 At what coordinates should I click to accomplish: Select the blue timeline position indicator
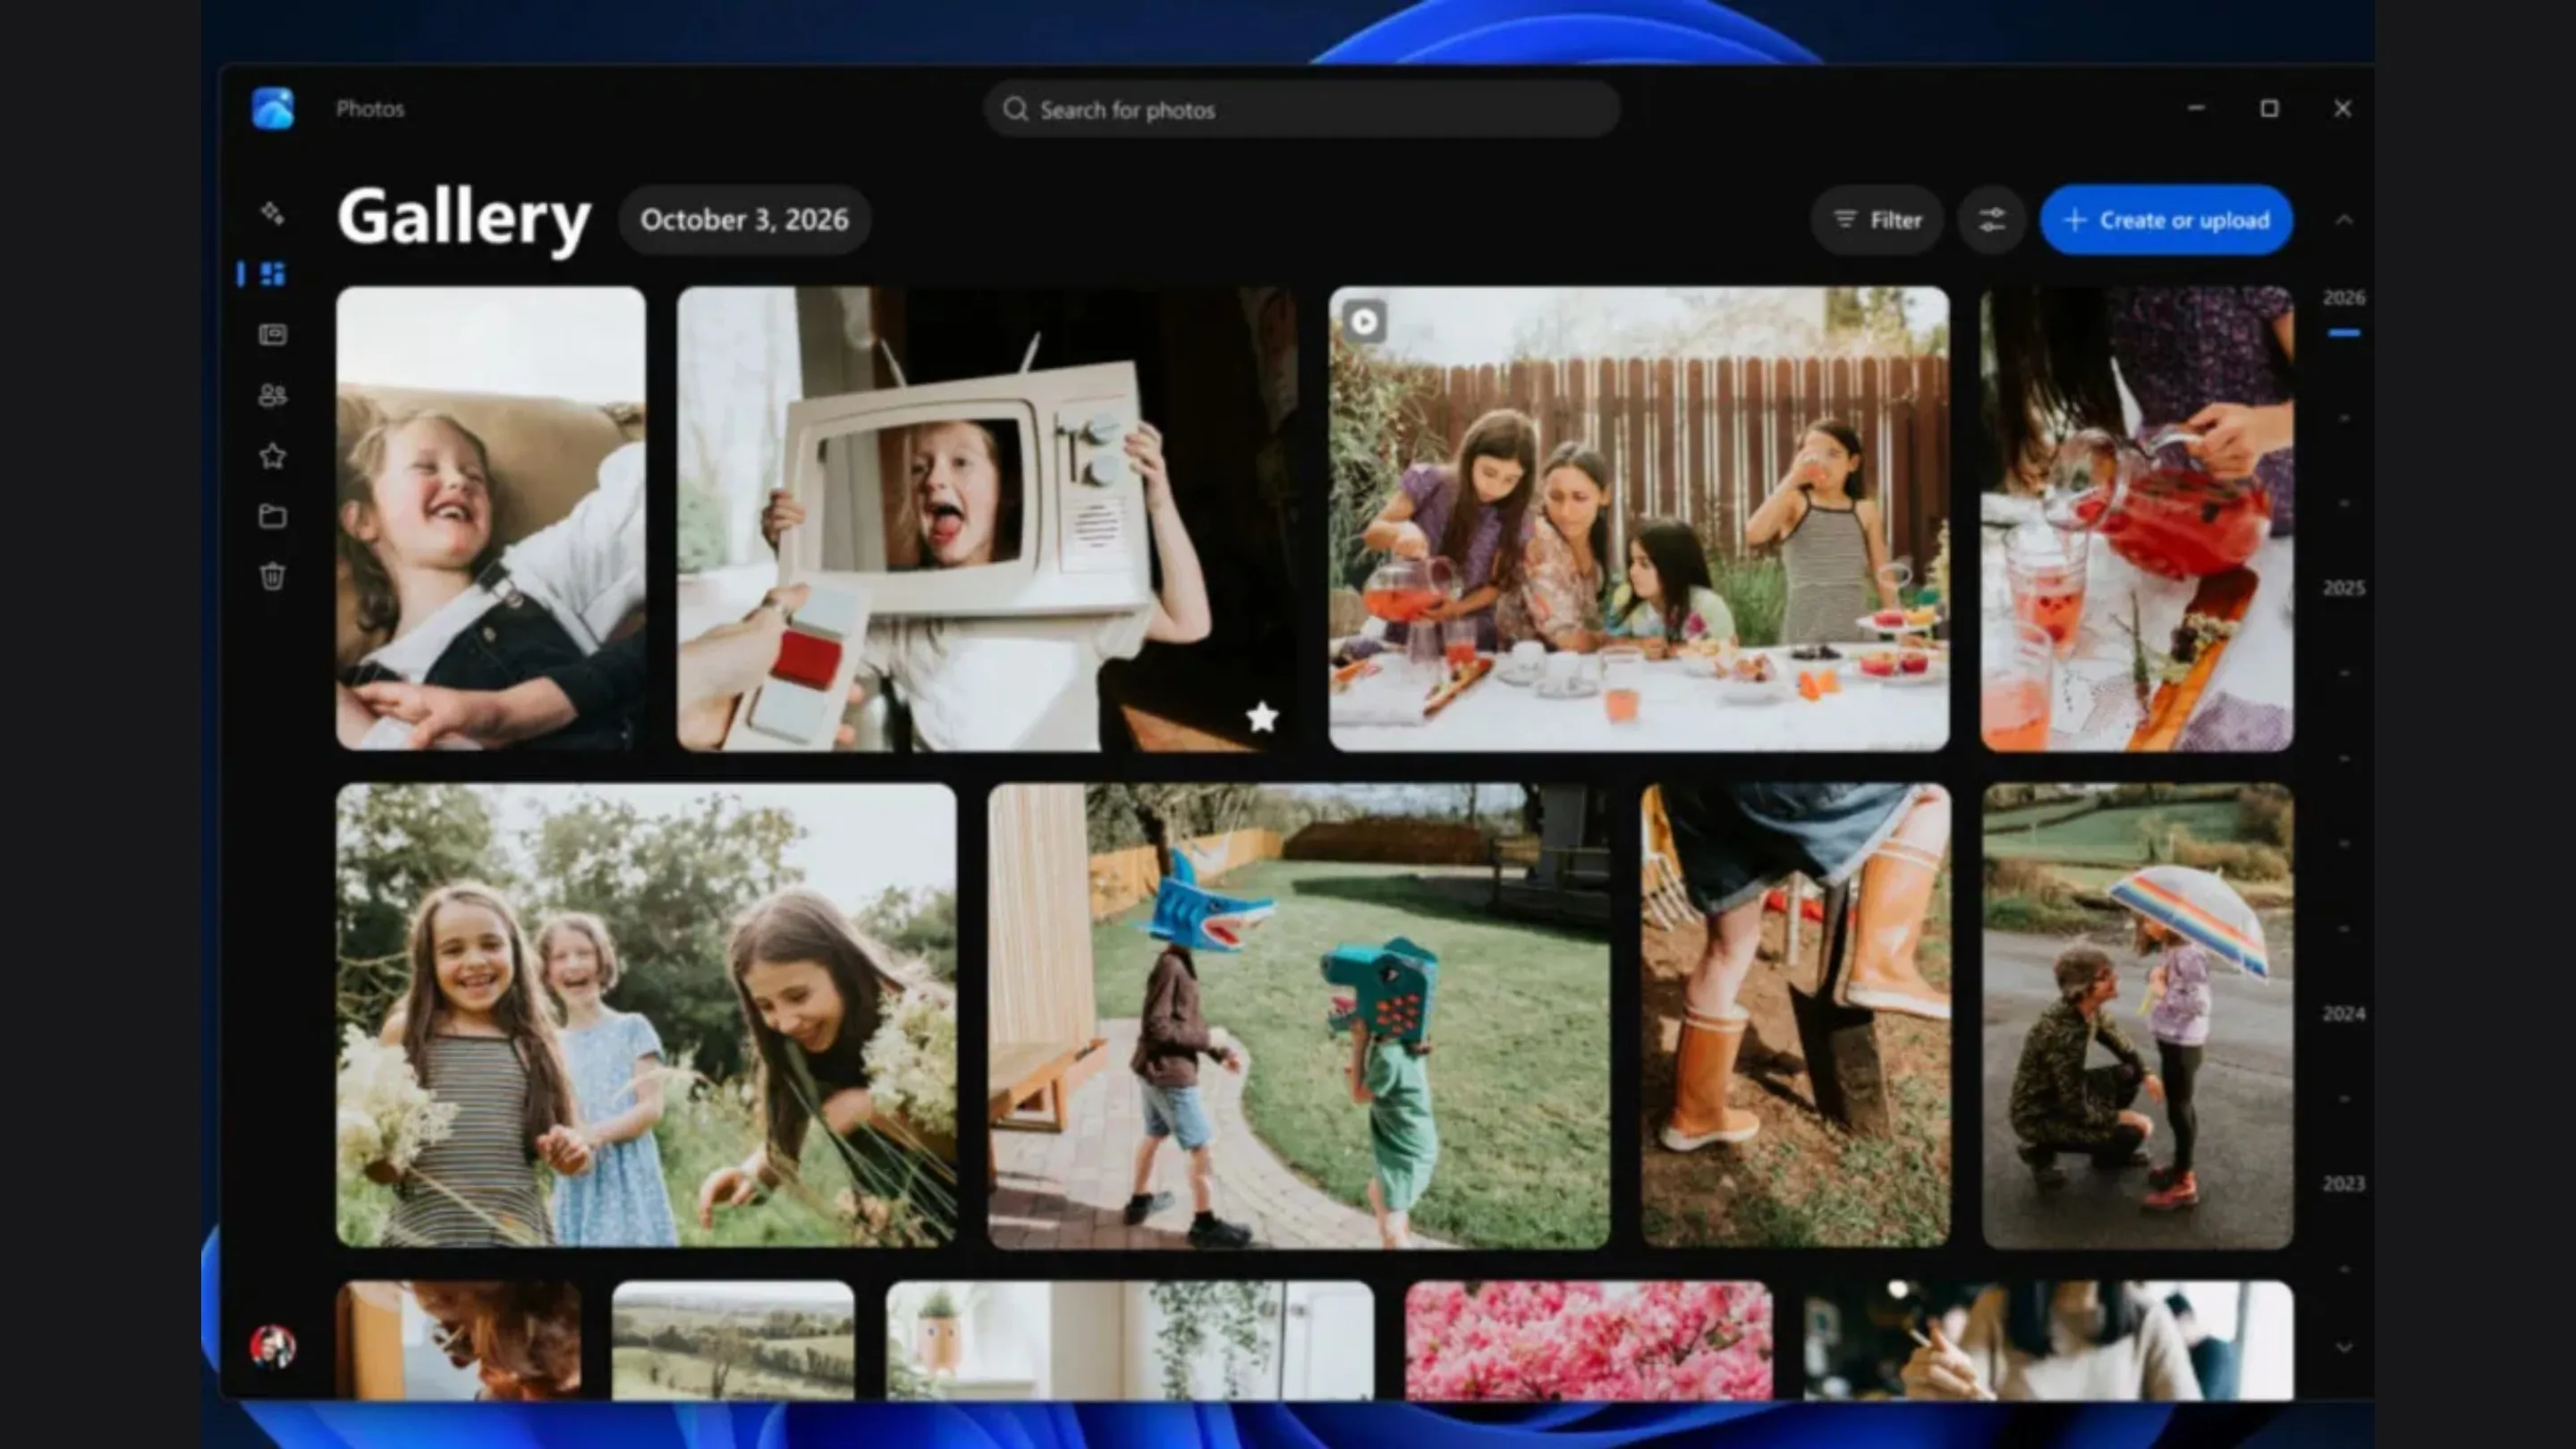tap(2344, 333)
